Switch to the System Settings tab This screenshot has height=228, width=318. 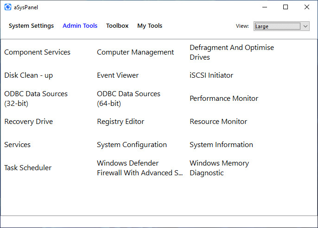tap(31, 26)
